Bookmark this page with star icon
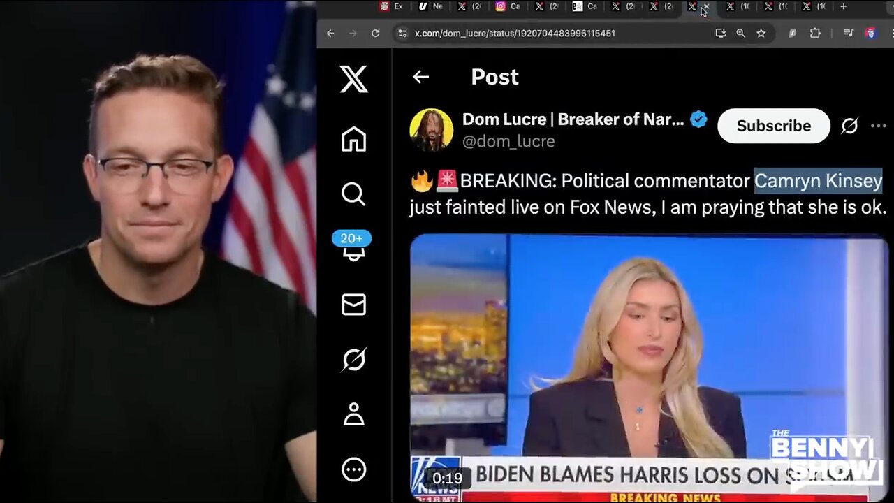 click(x=761, y=33)
